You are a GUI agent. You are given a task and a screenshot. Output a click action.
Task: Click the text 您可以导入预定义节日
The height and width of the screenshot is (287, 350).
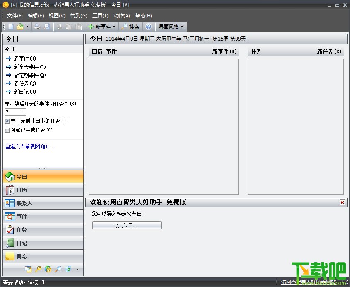117,214
